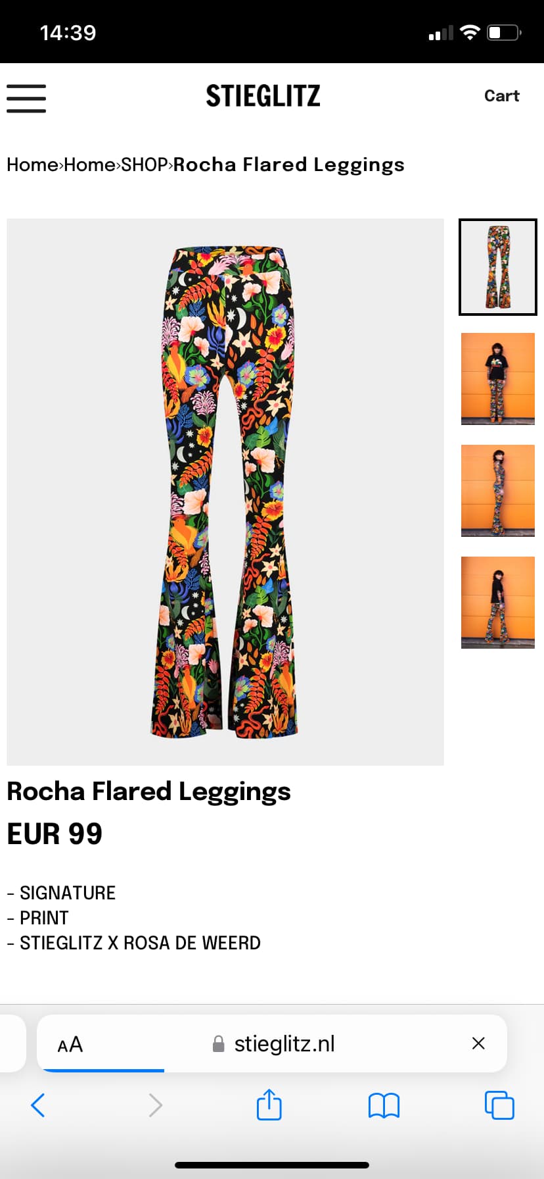Go to the STIEGLITZ logo homepage

click(x=263, y=96)
